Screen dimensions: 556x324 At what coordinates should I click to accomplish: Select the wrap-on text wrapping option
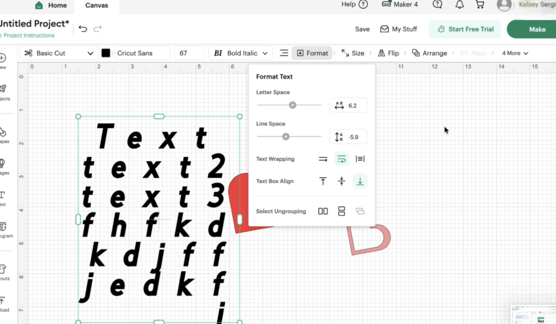click(x=342, y=159)
